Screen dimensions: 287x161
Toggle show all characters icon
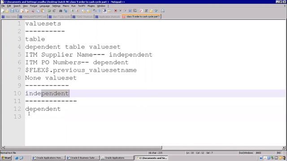(x=100, y=11)
